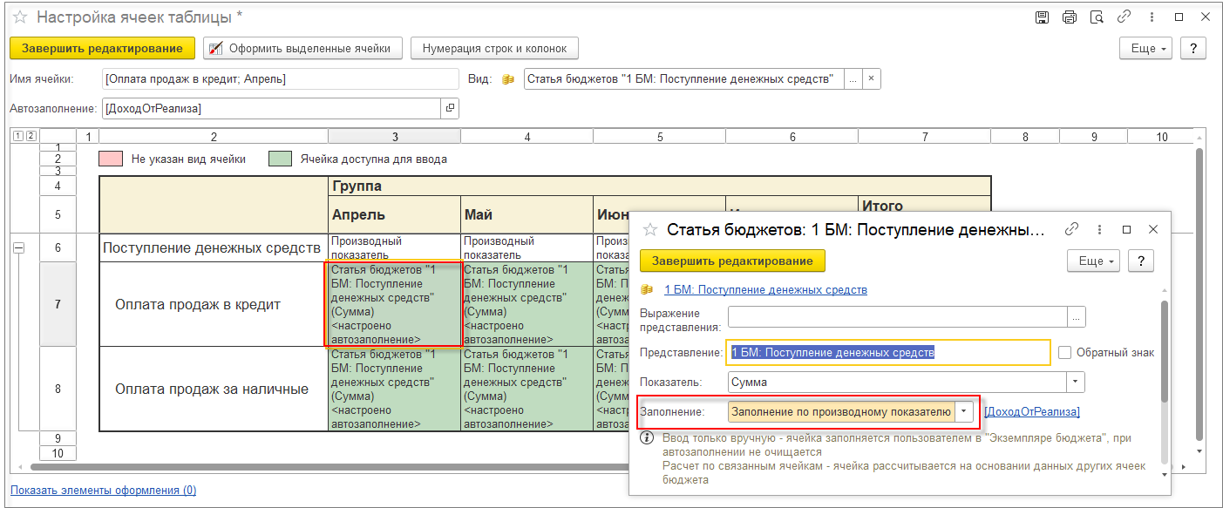The image size is (1223, 508).
Task: Collapse row group with minus toggle at row 6
Action: (x=18, y=248)
